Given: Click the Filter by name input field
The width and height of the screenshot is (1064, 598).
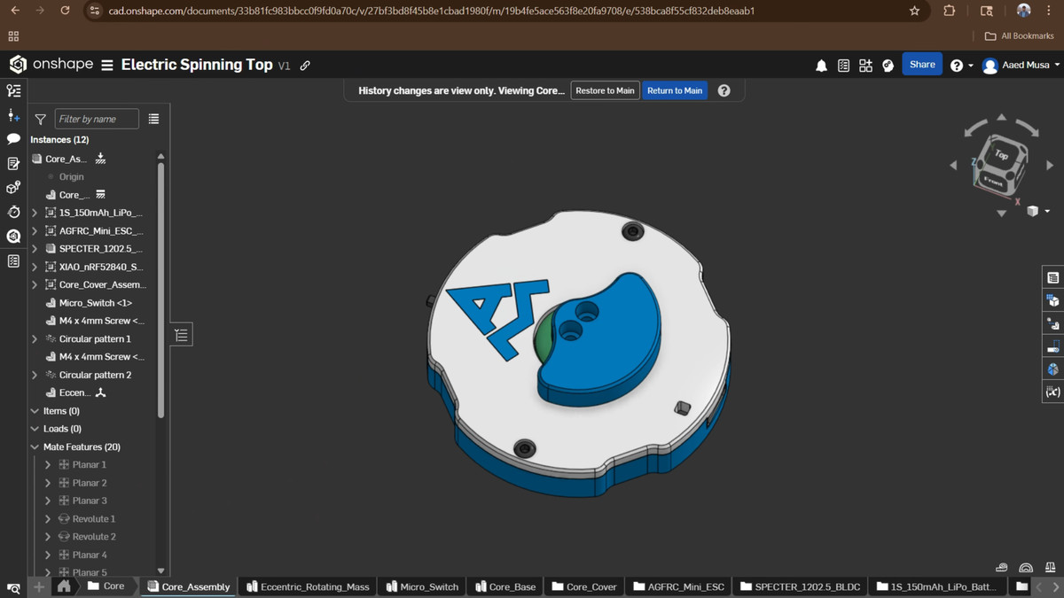Looking at the screenshot, I should coord(97,120).
